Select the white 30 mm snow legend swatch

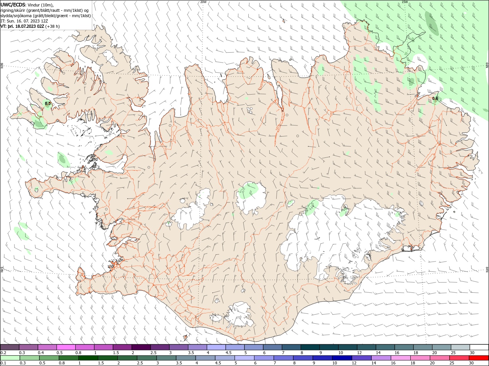(479, 347)
